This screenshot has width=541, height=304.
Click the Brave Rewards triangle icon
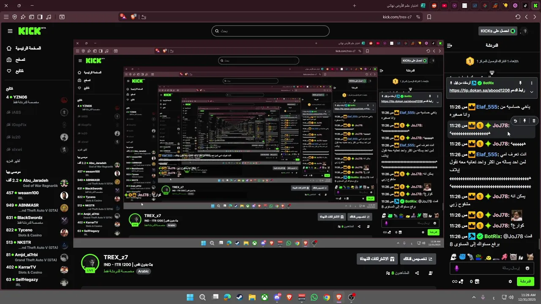pyautogui.click(x=123, y=17)
